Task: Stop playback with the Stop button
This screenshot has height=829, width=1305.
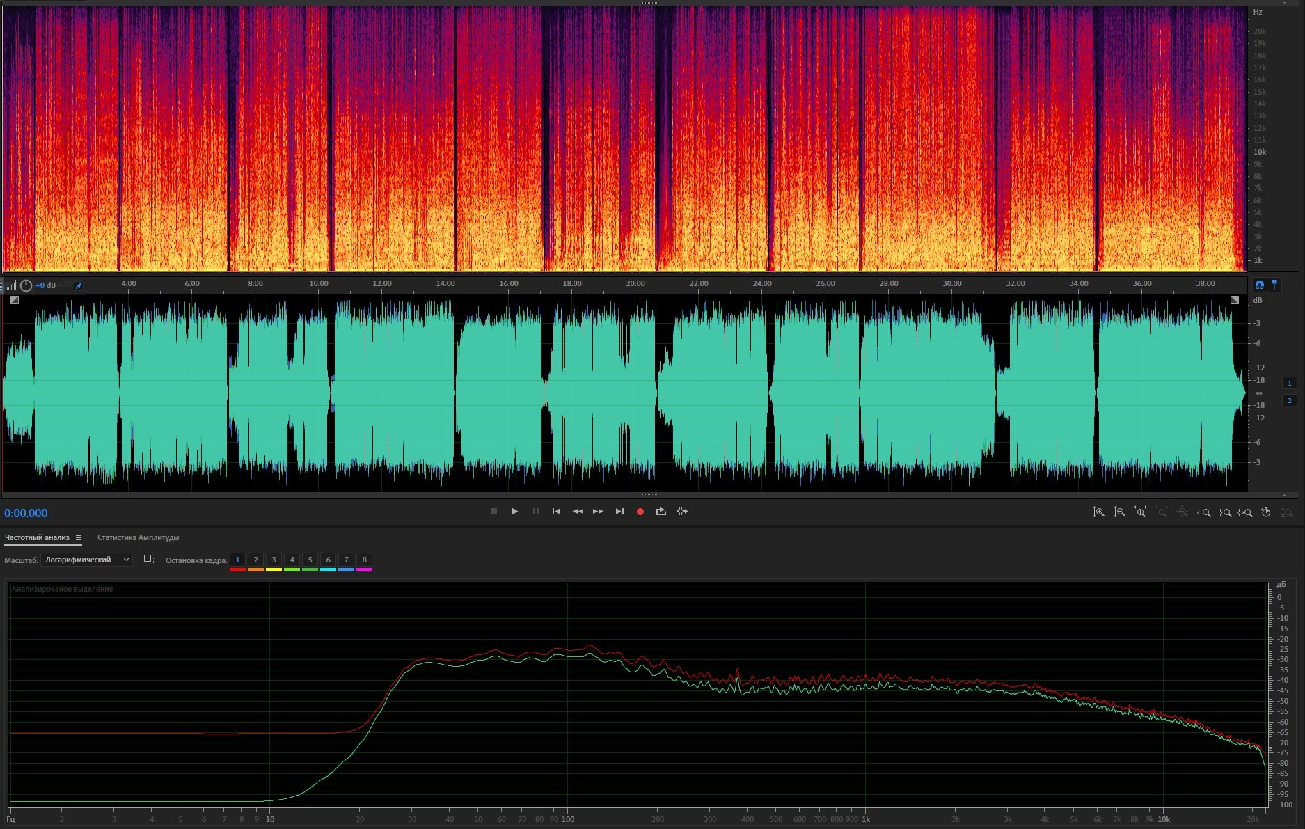Action: point(493,512)
